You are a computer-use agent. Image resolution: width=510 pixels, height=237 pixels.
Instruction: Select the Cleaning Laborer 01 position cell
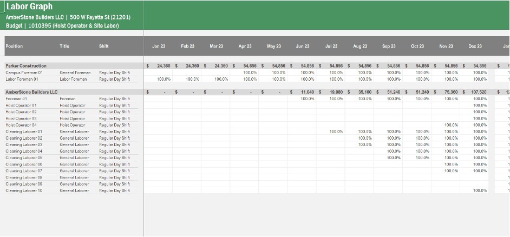click(x=24, y=131)
